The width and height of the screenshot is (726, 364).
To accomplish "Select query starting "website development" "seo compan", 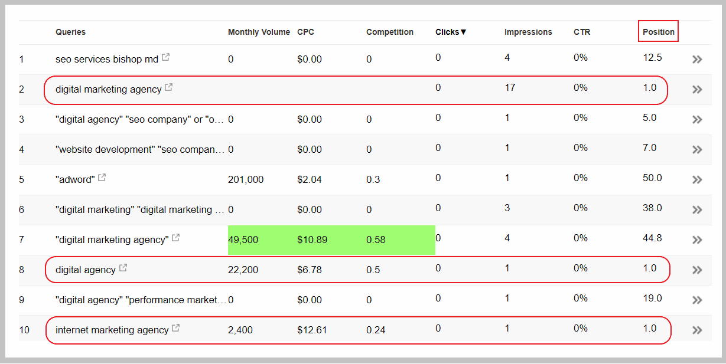I will point(141,149).
